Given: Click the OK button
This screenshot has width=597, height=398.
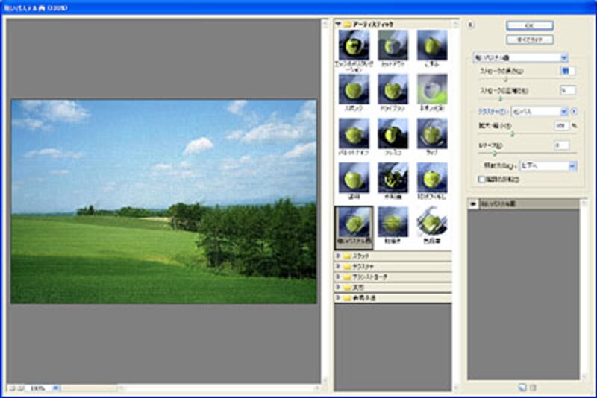Looking at the screenshot, I should 529,25.
